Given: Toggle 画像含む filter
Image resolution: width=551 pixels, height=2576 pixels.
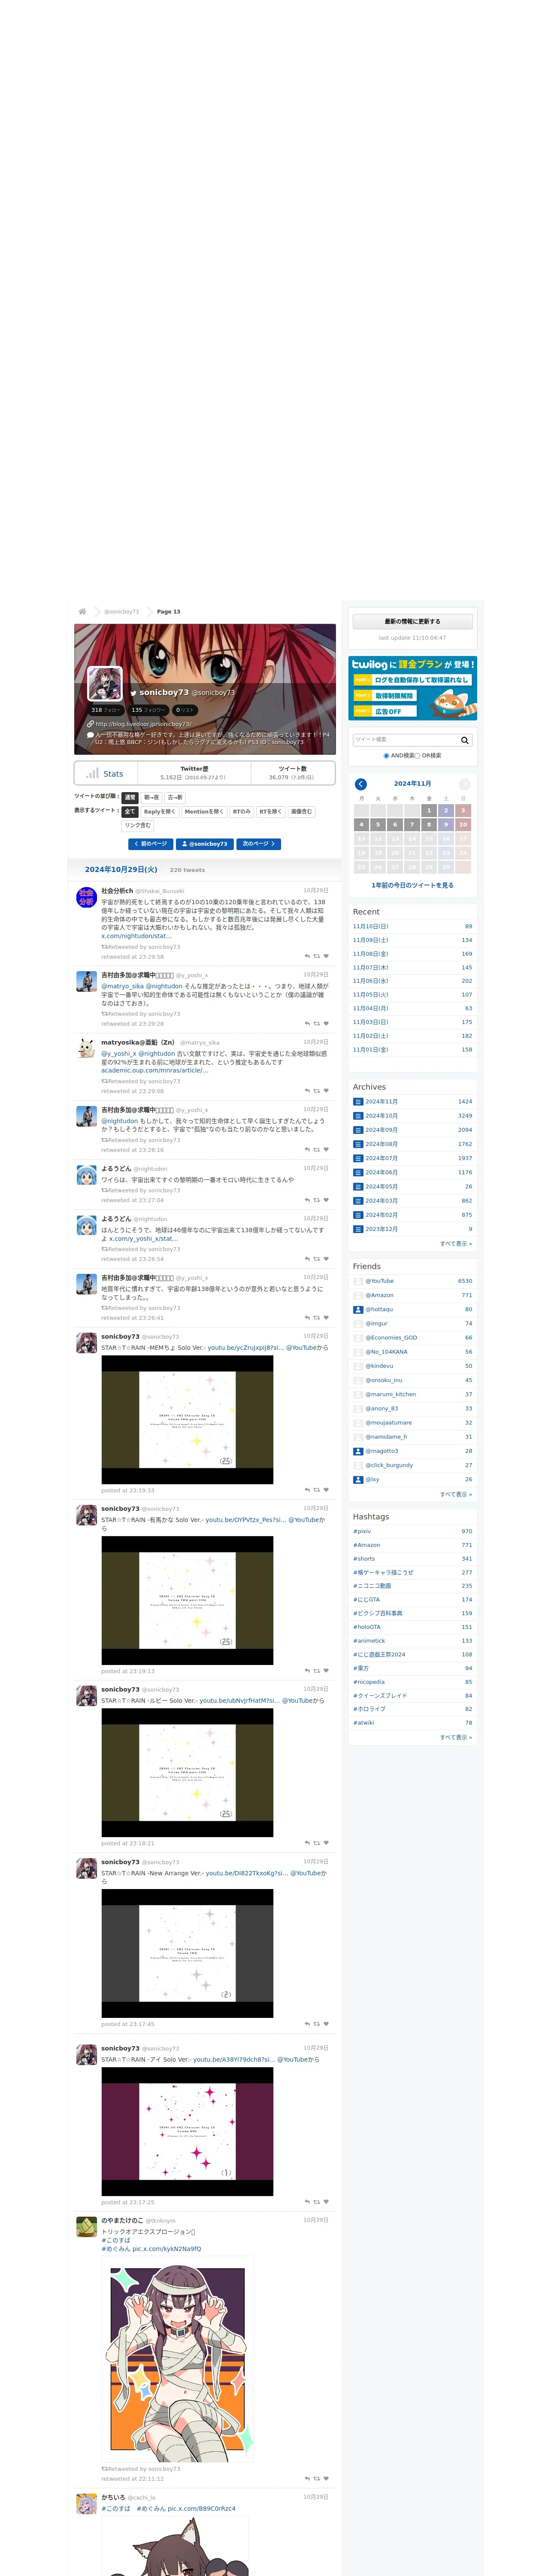Looking at the screenshot, I should pyautogui.click(x=302, y=812).
